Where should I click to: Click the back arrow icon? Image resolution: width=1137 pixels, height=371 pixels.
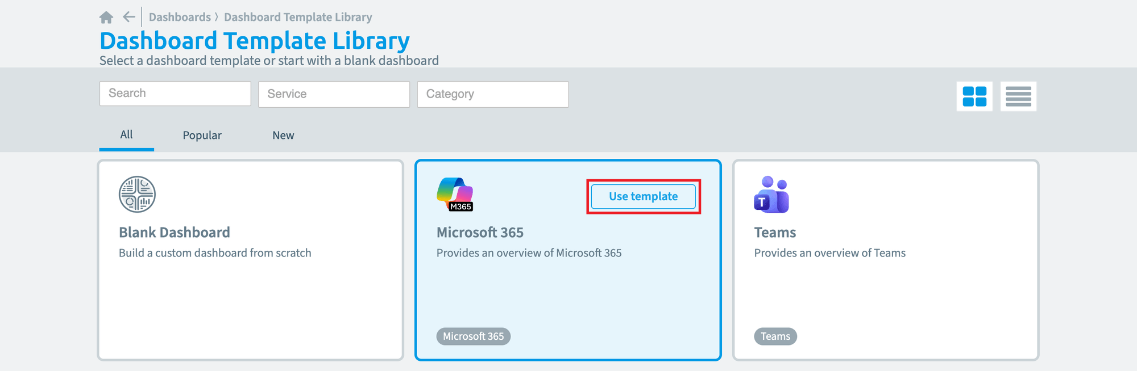coord(129,17)
